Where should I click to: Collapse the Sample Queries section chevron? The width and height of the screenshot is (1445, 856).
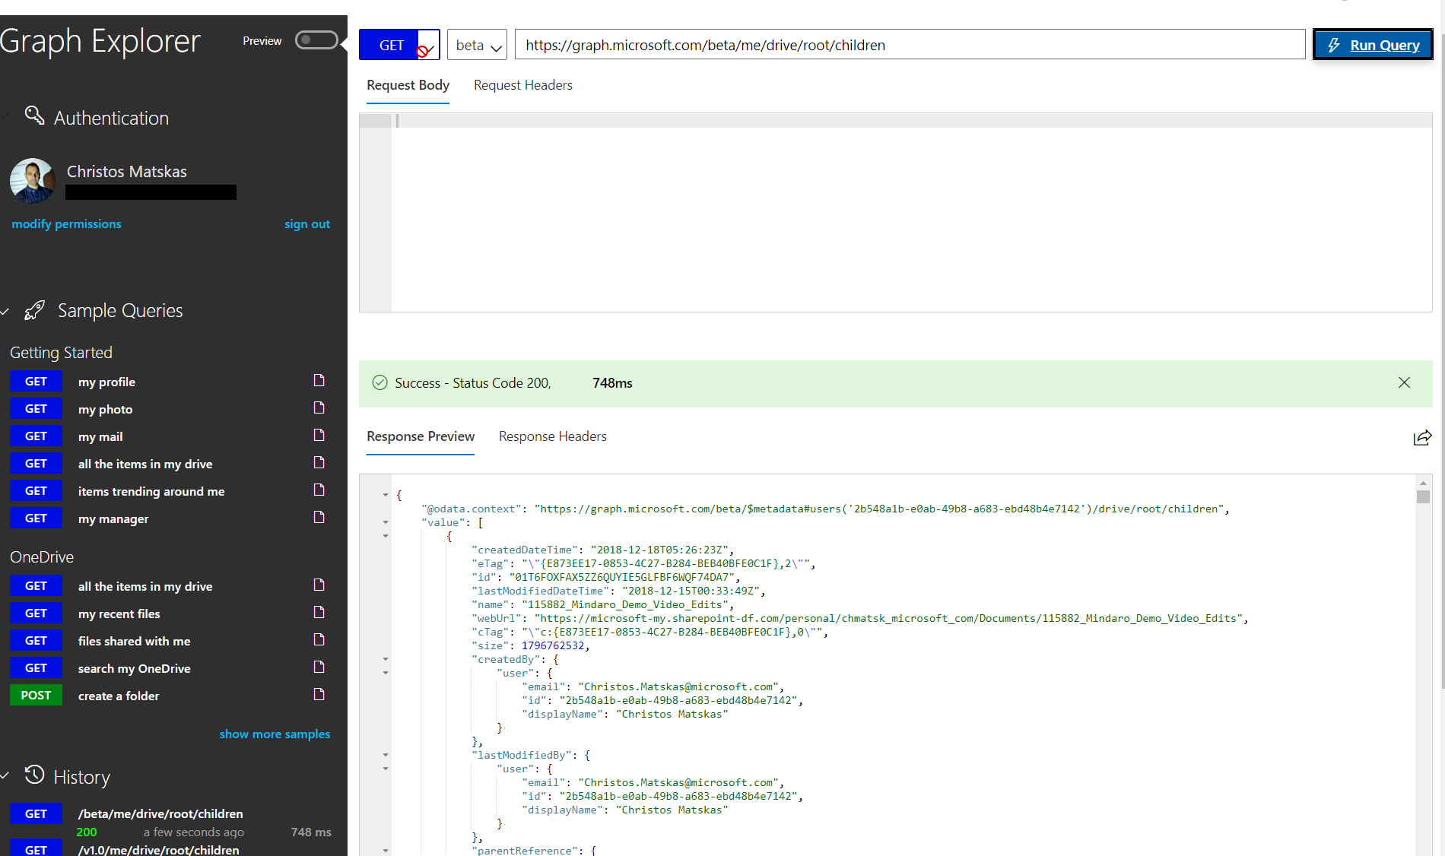5,311
